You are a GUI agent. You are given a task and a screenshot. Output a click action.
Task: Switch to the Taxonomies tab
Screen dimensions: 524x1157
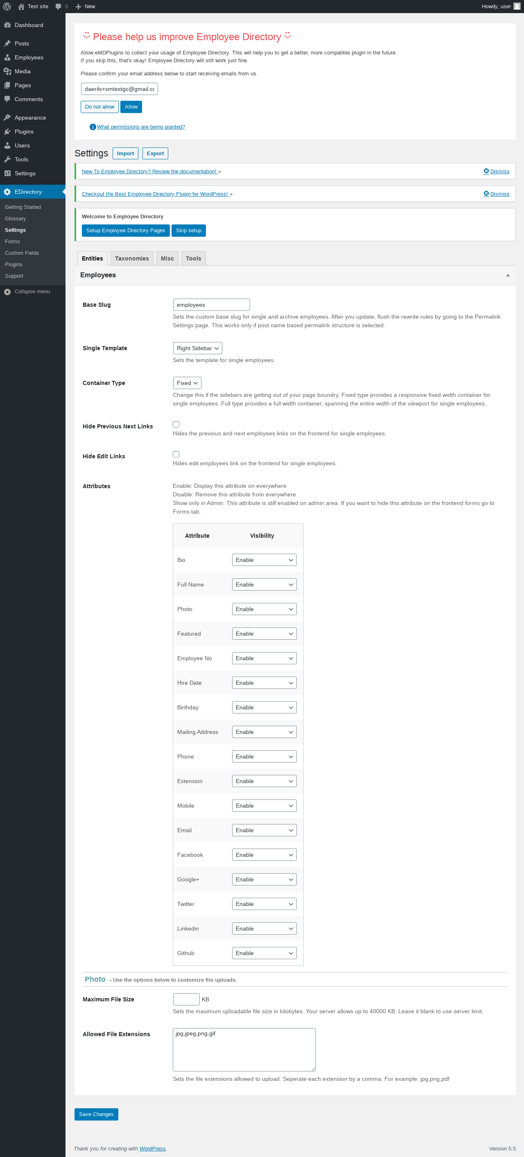tap(131, 259)
